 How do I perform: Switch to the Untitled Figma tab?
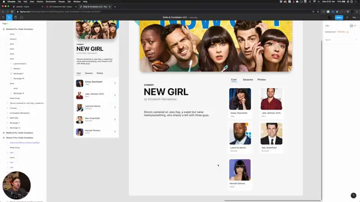[x=28, y=7]
